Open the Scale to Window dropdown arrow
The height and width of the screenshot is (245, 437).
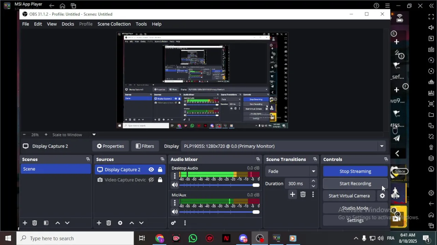94,135
